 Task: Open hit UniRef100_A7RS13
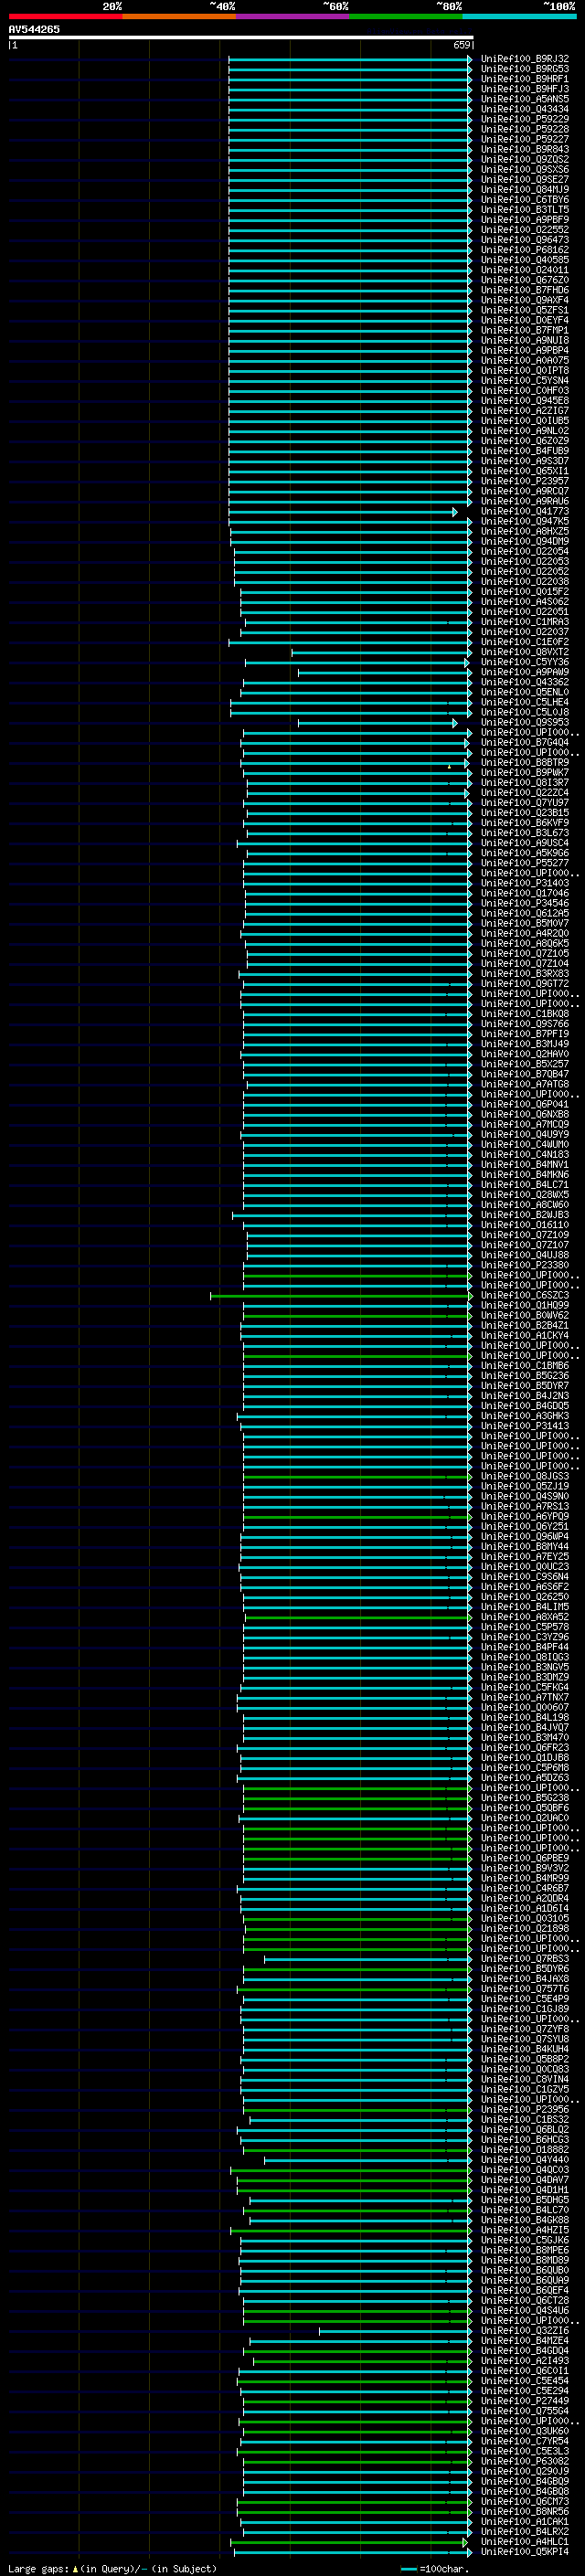click(x=525, y=1507)
